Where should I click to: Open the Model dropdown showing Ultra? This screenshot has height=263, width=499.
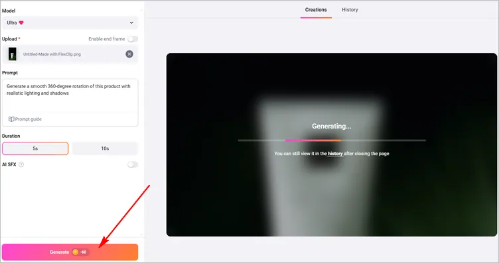pos(70,23)
